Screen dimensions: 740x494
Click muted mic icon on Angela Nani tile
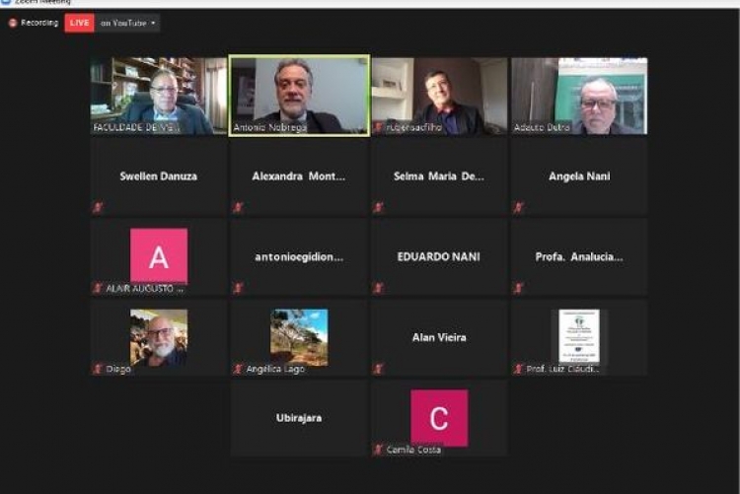518,207
